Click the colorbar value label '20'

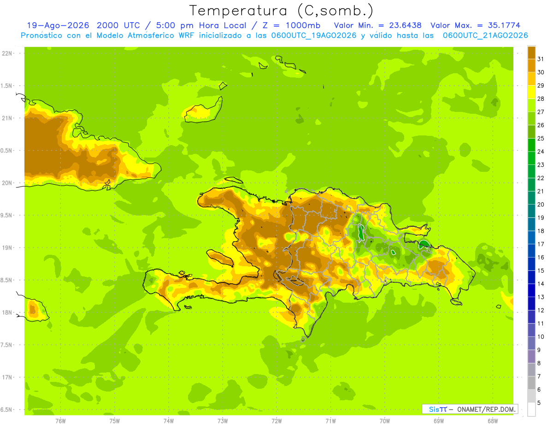(x=541, y=205)
